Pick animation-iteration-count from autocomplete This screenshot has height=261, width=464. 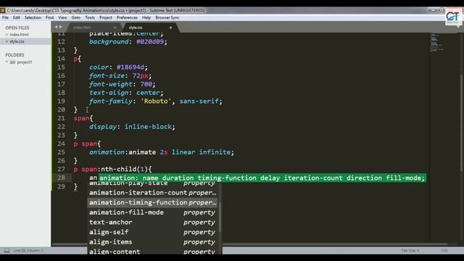[152, 193]
